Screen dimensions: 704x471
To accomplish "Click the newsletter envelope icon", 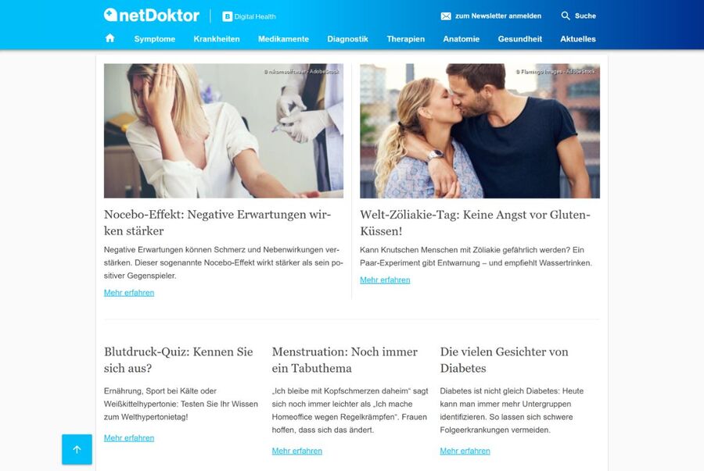I will pos(446,16).
